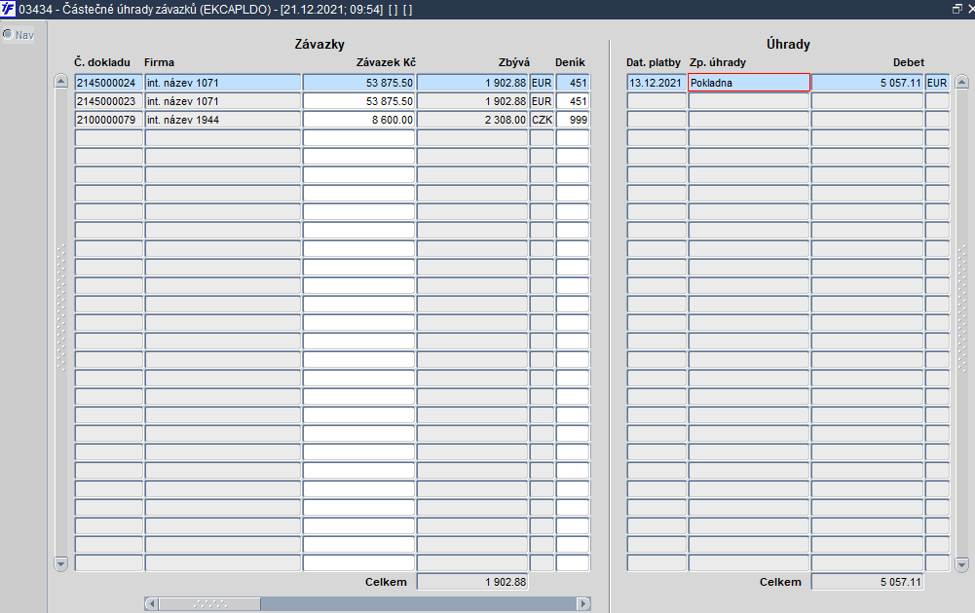
Task: Click Závazek Kč field of row 2145000023
Action: (358, 101)
